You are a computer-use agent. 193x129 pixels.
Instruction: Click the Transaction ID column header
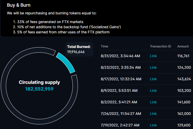click(x=160, y=46)
